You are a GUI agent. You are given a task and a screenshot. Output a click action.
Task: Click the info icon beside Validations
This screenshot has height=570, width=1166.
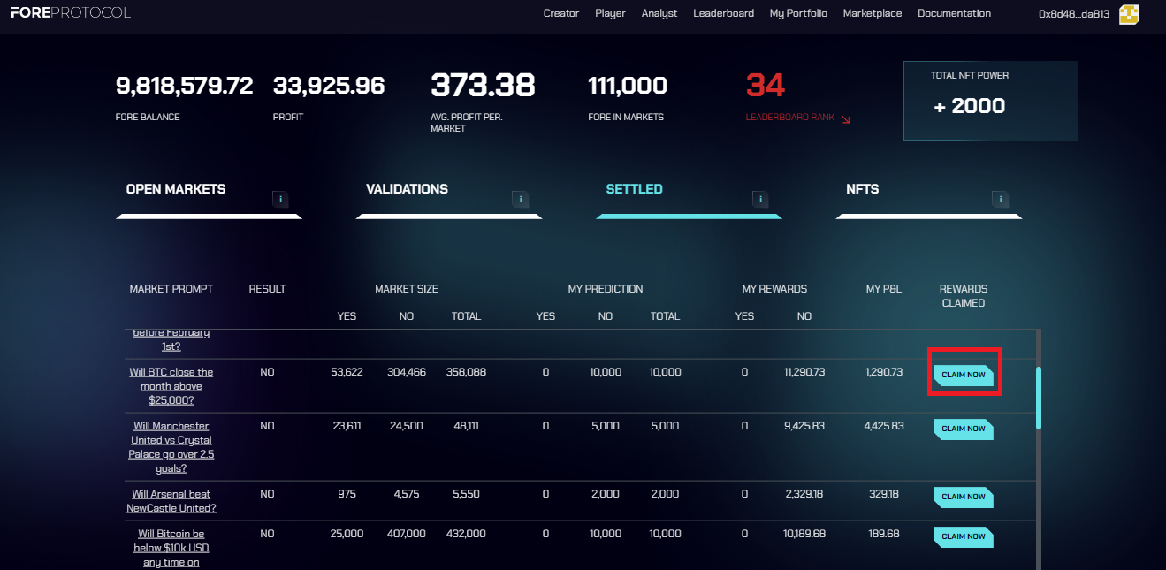pos(520,199)
